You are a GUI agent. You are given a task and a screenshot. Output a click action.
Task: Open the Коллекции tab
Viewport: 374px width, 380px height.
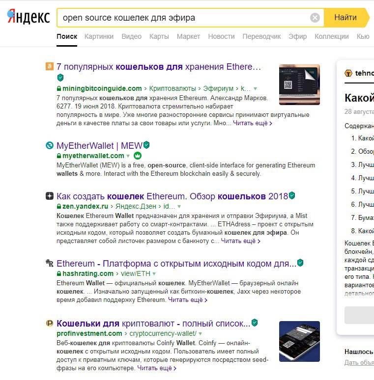point(332,36)
